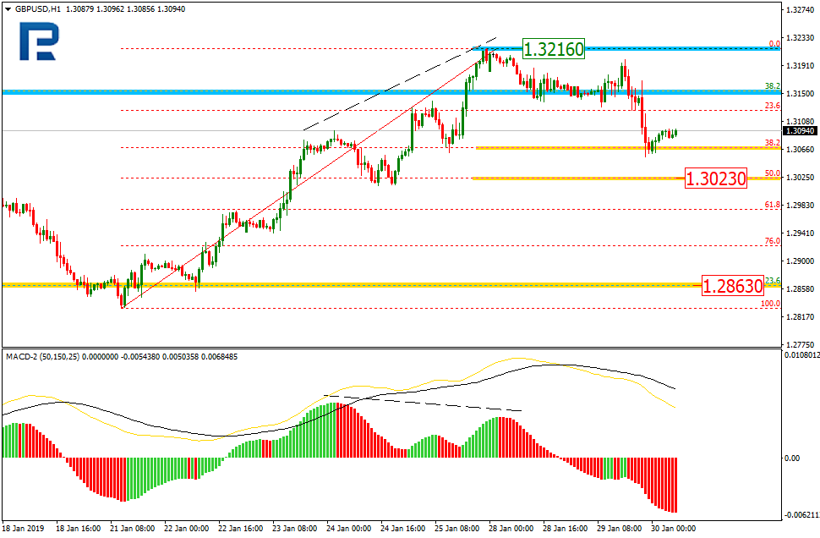The image size is (820, 538).
Task: Click the 1.27750 price scale value
Action: click(800, 344)
